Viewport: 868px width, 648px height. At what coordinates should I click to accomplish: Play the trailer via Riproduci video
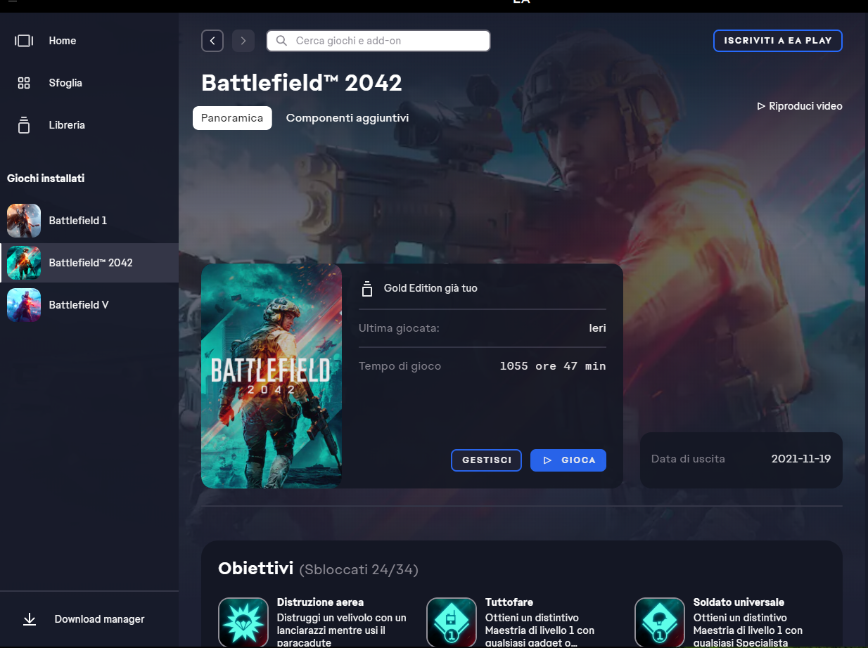(x=800, y=106)
